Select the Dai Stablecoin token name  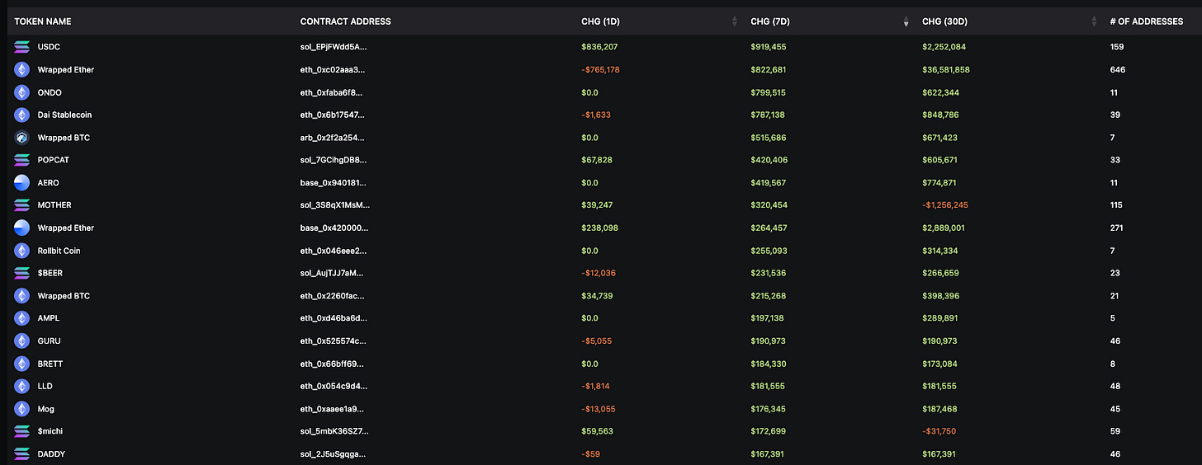pos(64,115)
